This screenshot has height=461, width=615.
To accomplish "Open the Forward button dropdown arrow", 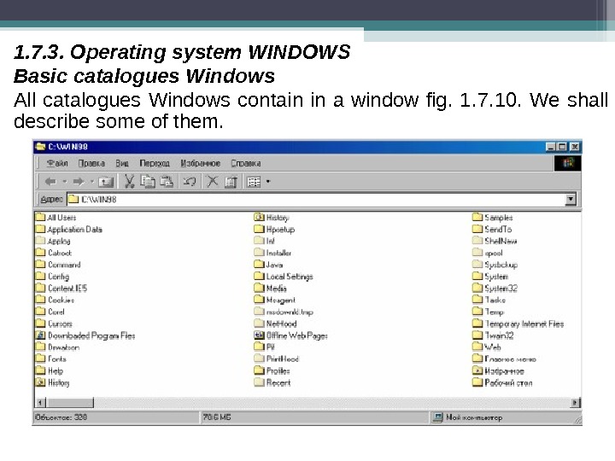I will [x=92, y=182].
